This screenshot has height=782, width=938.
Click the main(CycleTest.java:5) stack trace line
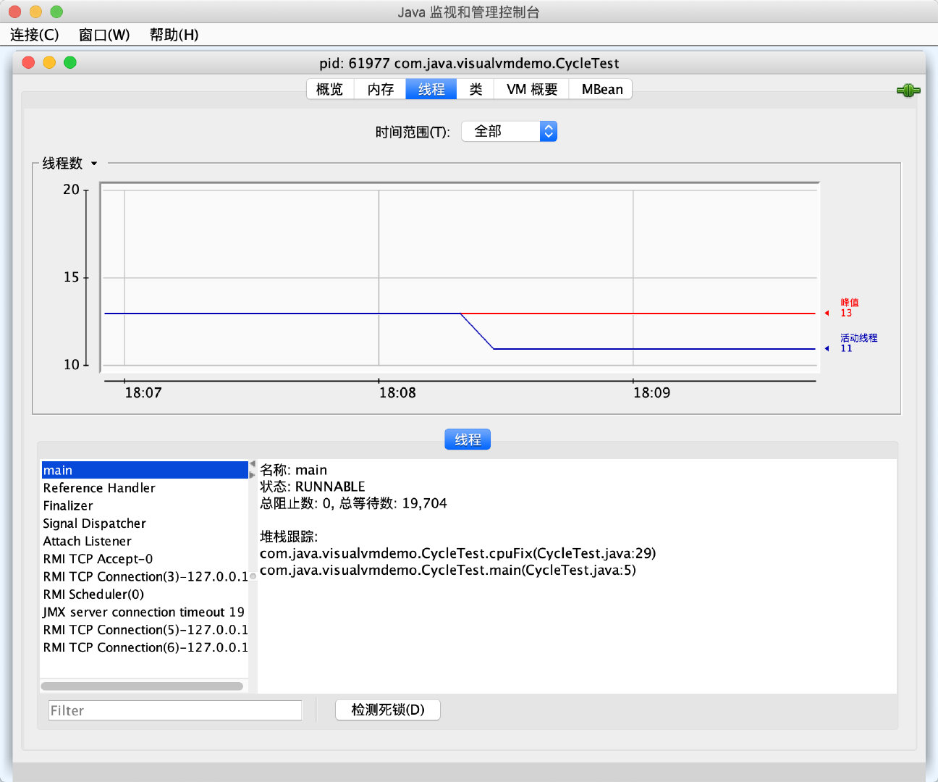click(x=448, y=570)
